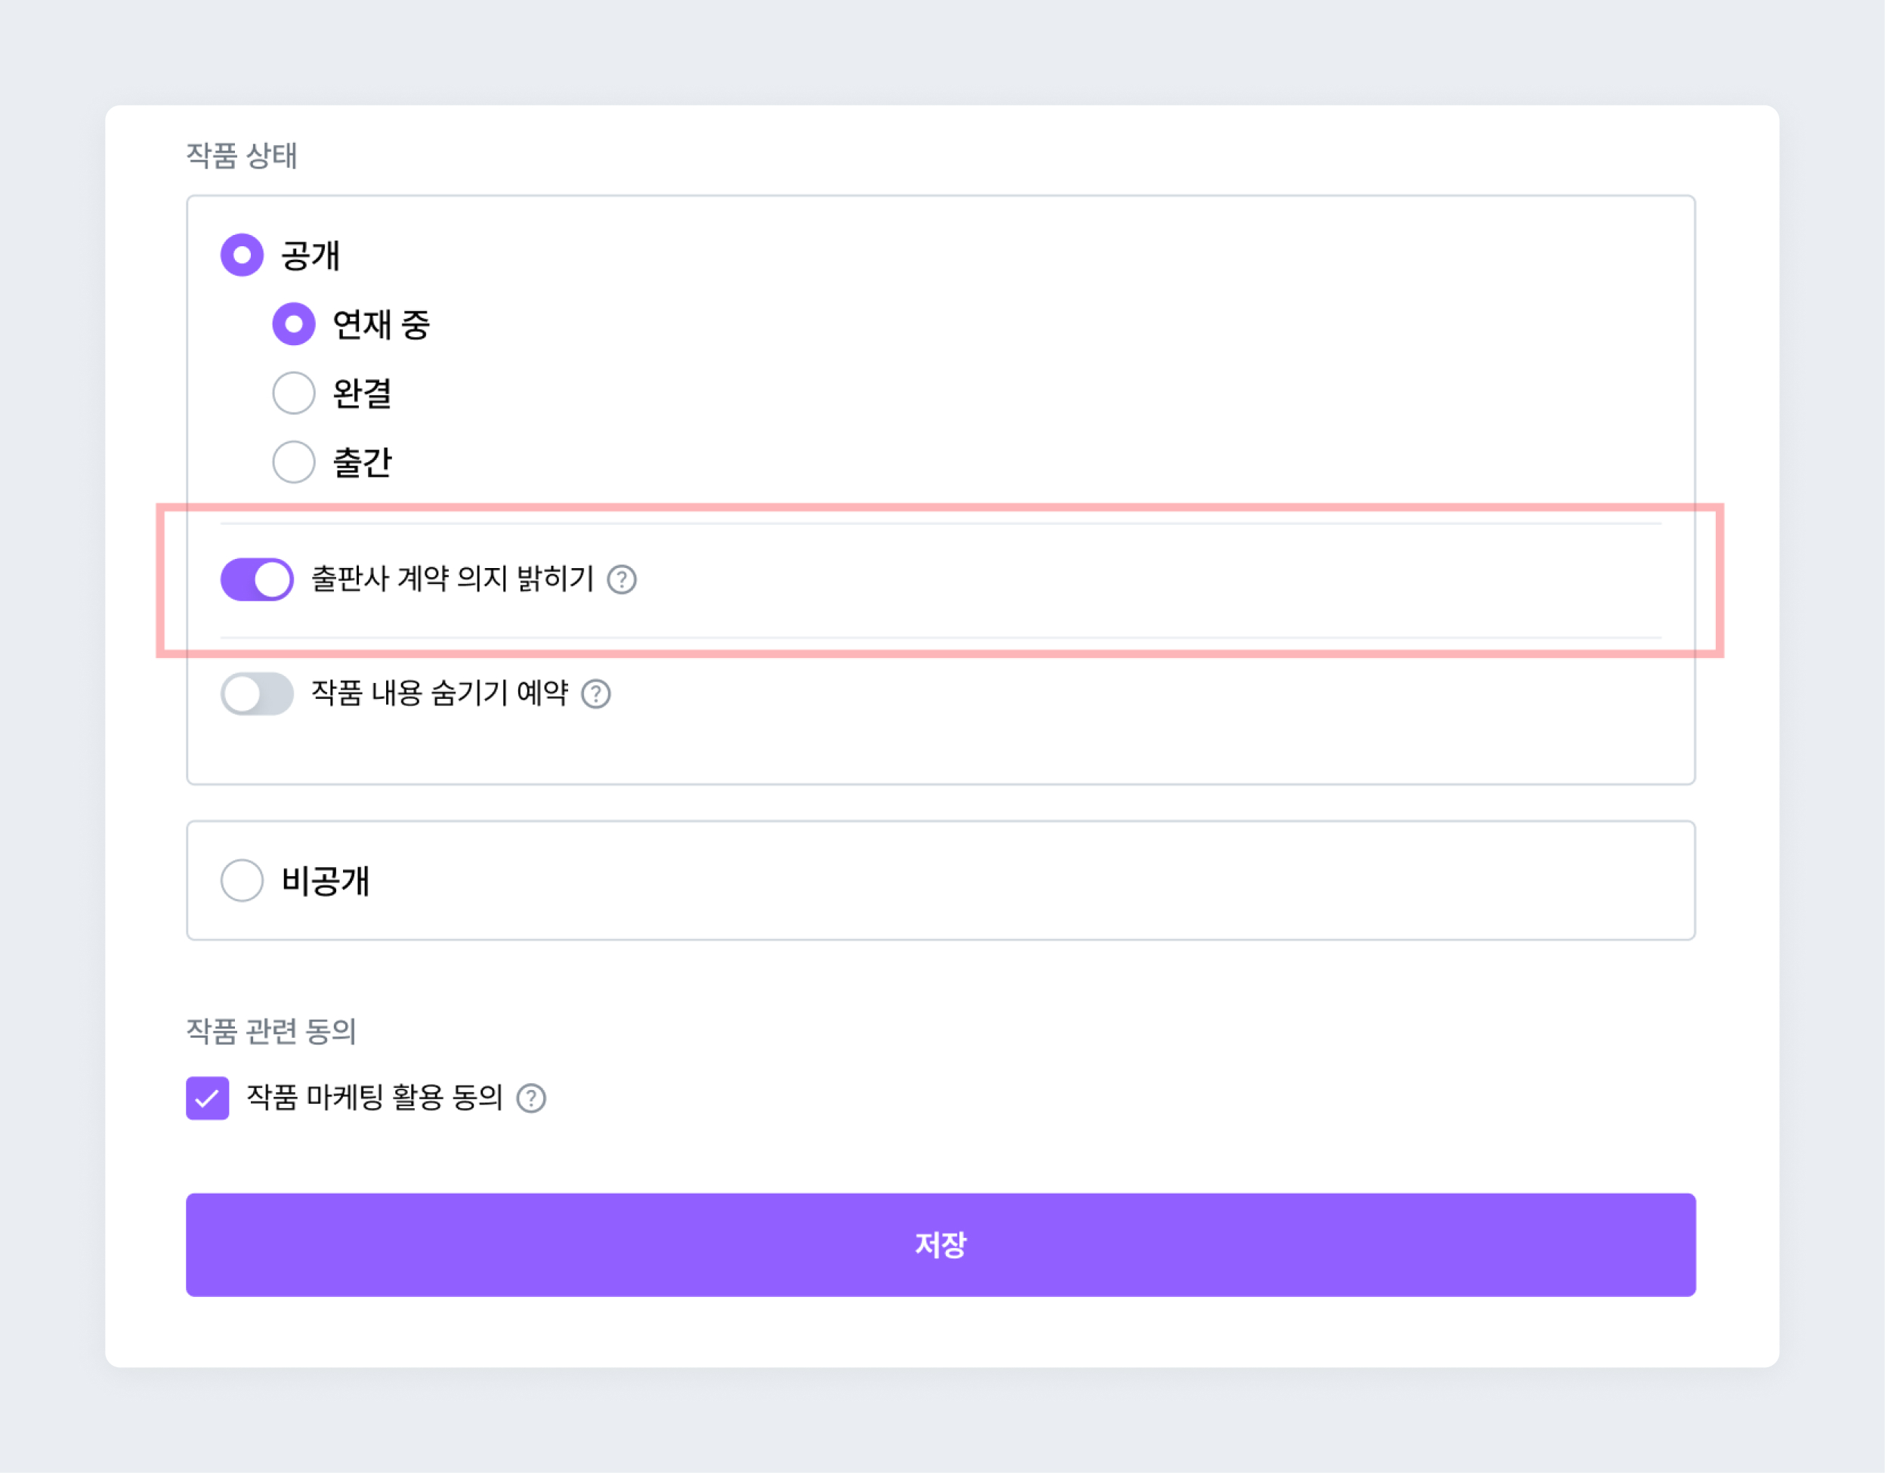Select the 완결 radio button

[x=293, y=394]
